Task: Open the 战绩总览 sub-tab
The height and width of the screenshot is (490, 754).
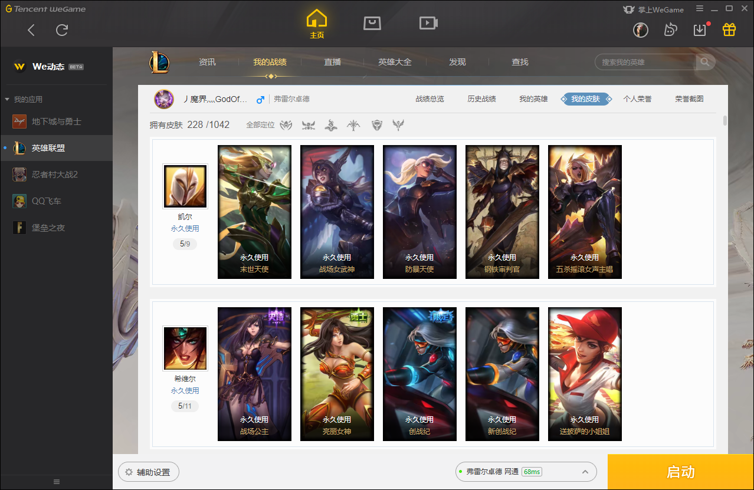Action: coord(430,99)
